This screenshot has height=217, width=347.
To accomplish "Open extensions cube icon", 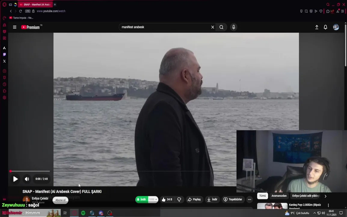I will [x=328, y=11].
